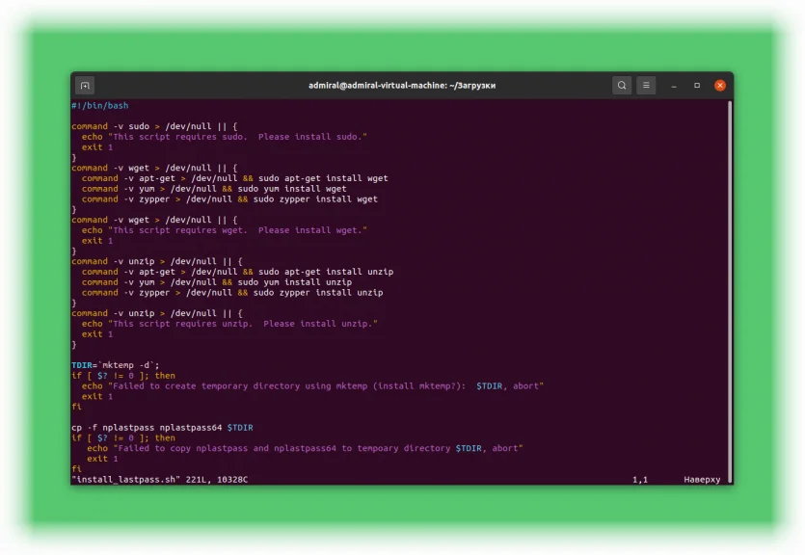The image size is (805, 555).
Task: Click the line 'sudo zypper install unzip'
Action: click(318, 293)
